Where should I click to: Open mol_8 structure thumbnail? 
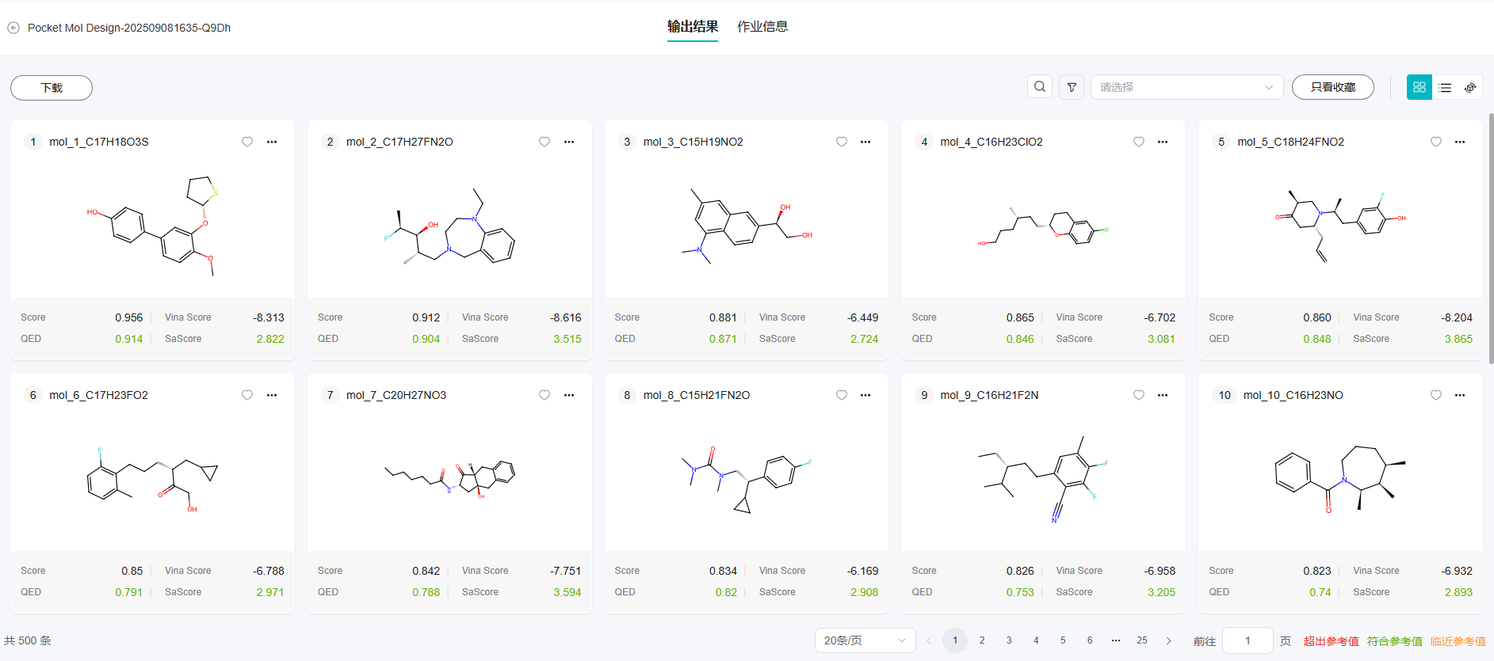tap(747, 480)
